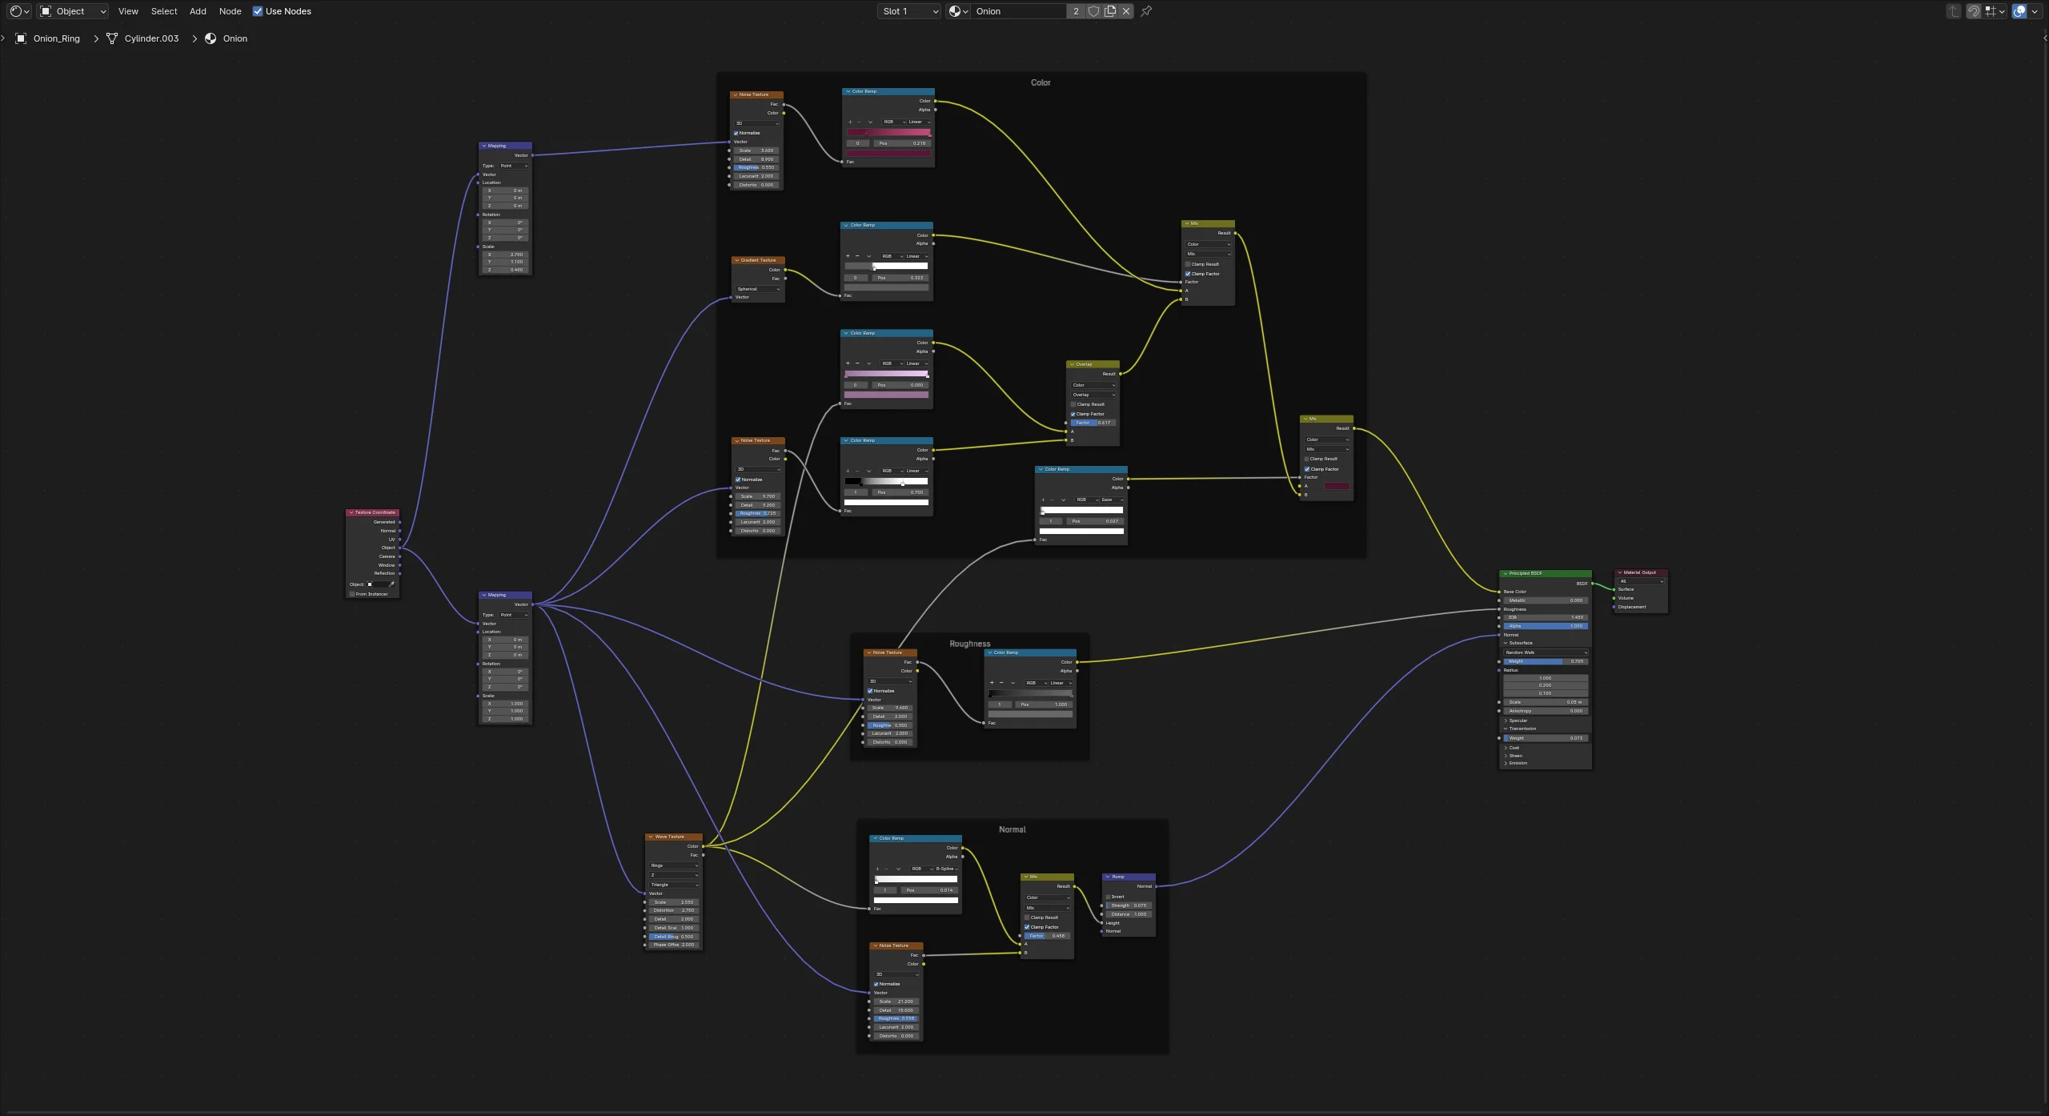Open the Object shader type dropdown
Image resolution: width=2049 pixels, height=1116 pixels.
(x=73, y=11)
